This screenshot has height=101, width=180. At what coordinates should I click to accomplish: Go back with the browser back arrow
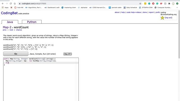click(x=3, y=4)
